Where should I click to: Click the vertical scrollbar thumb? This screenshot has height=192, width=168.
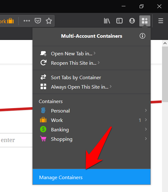165,74
